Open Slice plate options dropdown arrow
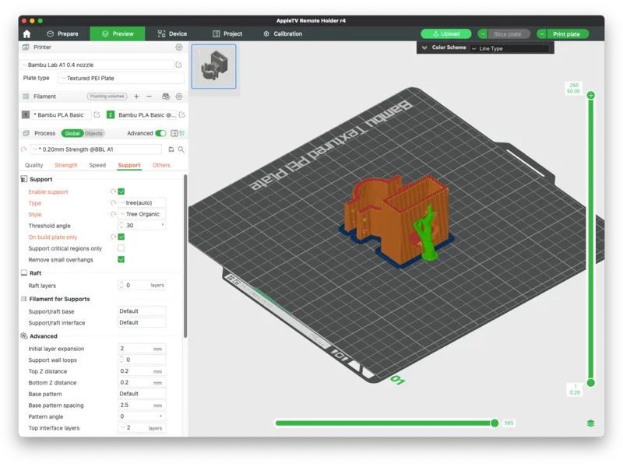 [x=483, y=34]
